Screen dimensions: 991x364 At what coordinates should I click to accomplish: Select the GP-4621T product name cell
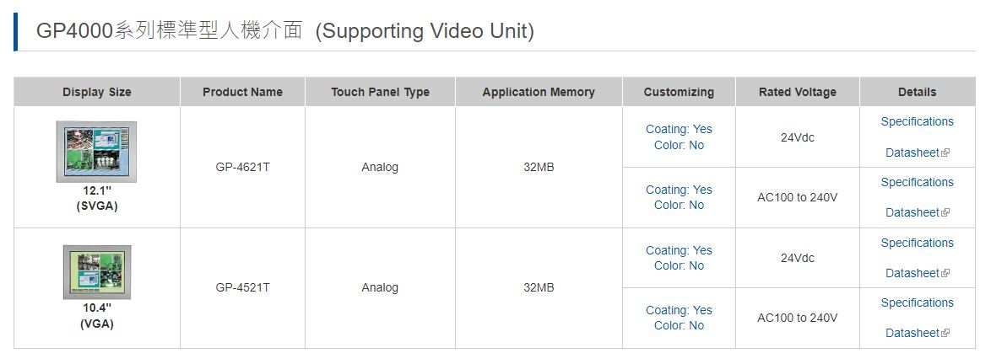pyautogui.click(x=243, y=167)
